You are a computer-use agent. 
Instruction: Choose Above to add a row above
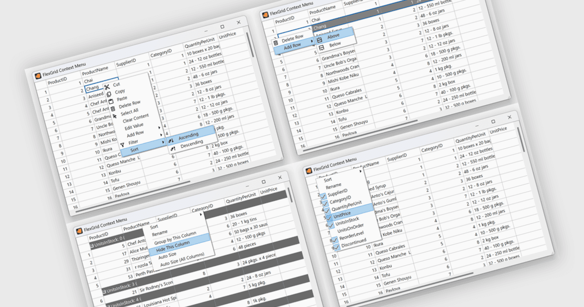[x=333, y=36]
